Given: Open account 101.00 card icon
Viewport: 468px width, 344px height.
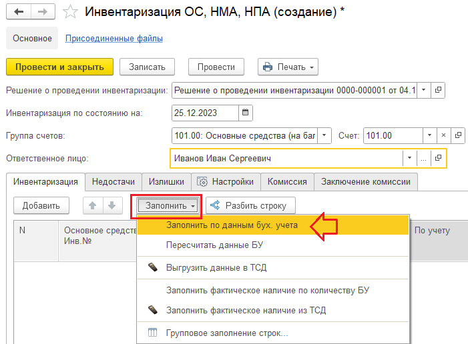Looking at the screenshot, I should coord(458,135).
